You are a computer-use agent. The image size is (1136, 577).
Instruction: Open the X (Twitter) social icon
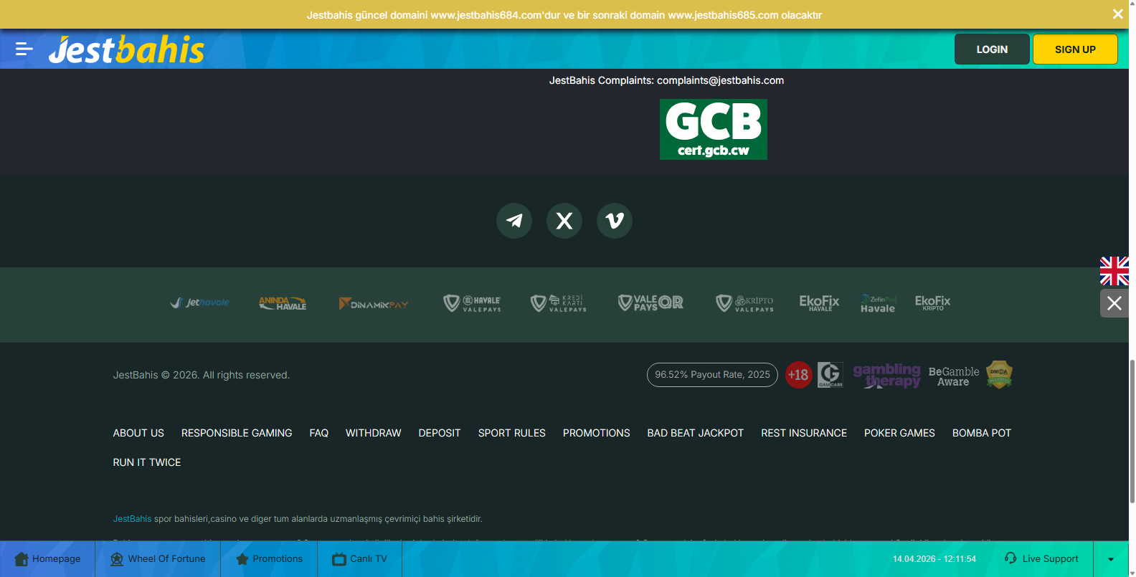[x=564, y=220]
